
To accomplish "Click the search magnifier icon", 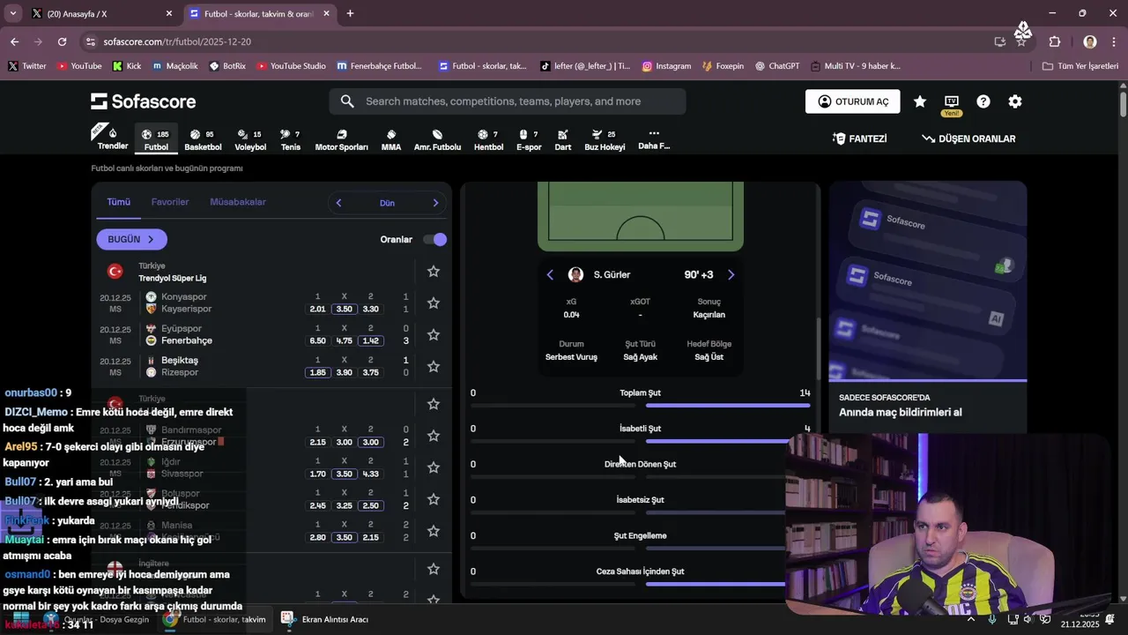I will tap(347, 101).
